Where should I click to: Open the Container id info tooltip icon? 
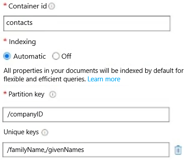click(52, 6)
